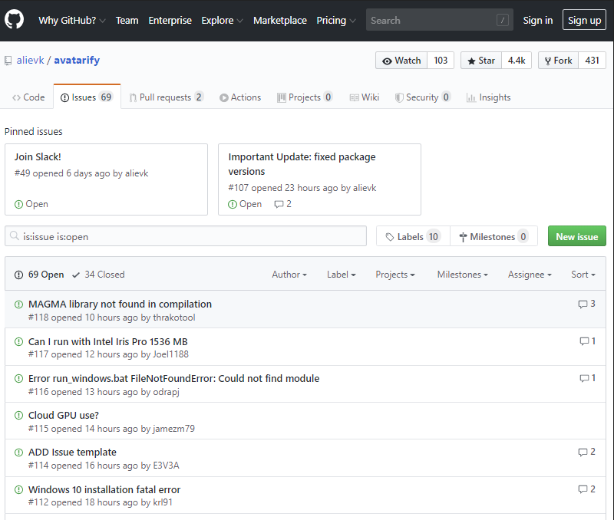Click the comment icon on MAGMA library issue
This screenshot has height=520, width=614.
click(583, 304)
